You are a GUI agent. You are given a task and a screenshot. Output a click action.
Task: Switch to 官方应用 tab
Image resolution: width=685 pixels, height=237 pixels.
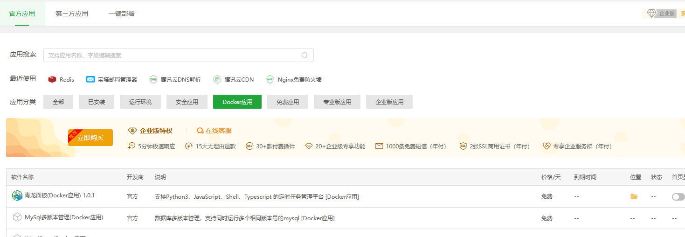pyautogui.click(x=22, y=14)
